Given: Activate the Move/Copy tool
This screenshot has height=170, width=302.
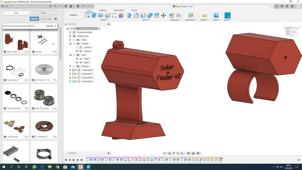Looking at the screenshot, I should point(163,16).
